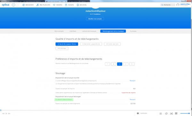Click the next track button

coord(9,113)
